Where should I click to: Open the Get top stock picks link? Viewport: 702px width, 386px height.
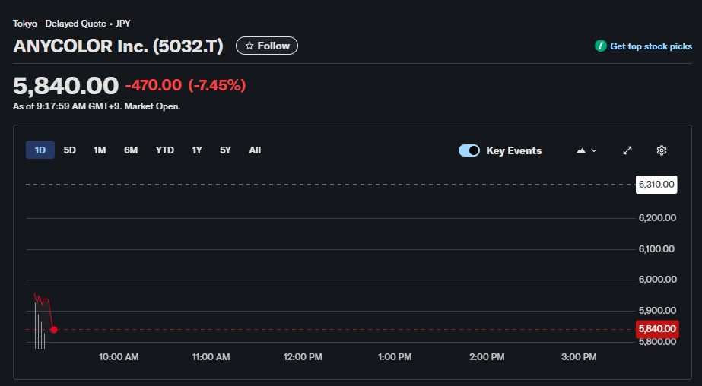651,46
